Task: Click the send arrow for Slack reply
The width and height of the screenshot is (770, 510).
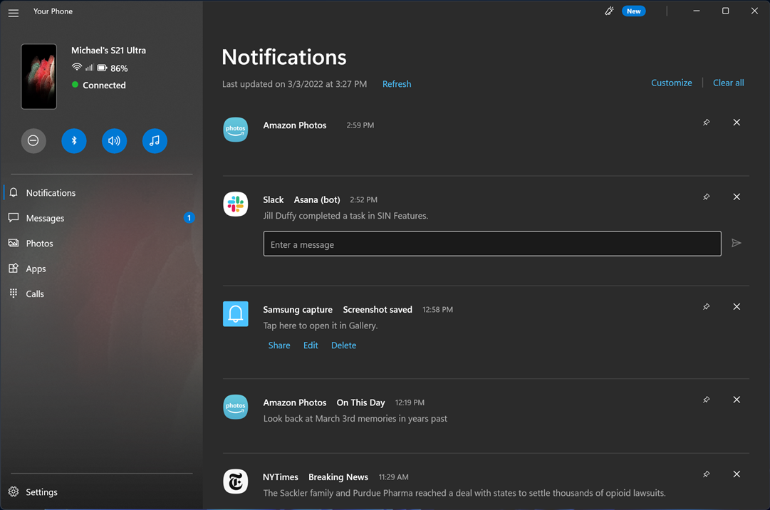Action: [x=737, y=244]
